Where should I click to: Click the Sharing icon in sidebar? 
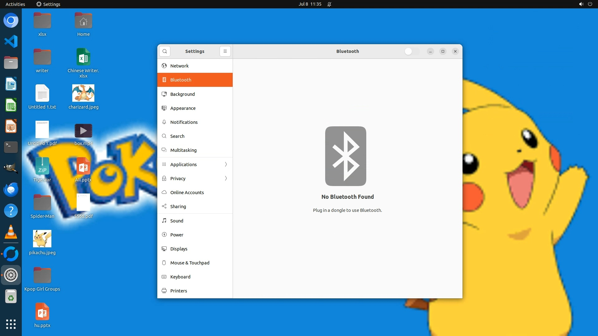coord(164,206)
